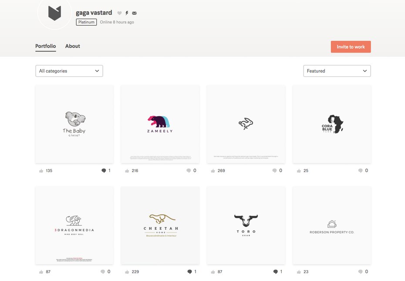
Task: Open comments for the Cheetah Home design
Action: (x=189, y=272)
